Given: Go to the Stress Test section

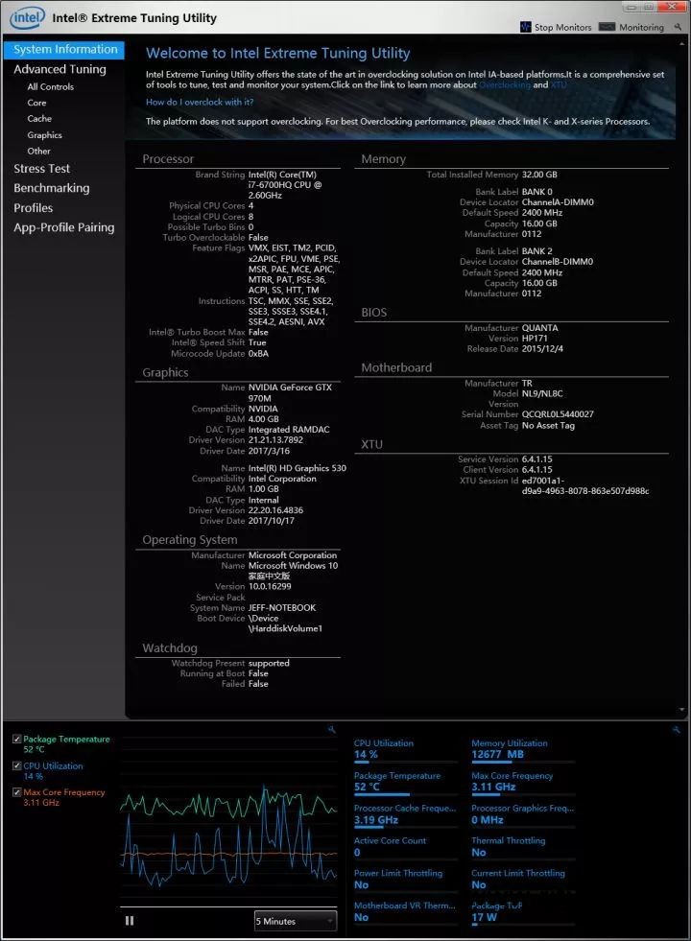Looking at the screenshot, I should (x=41, y=169).
